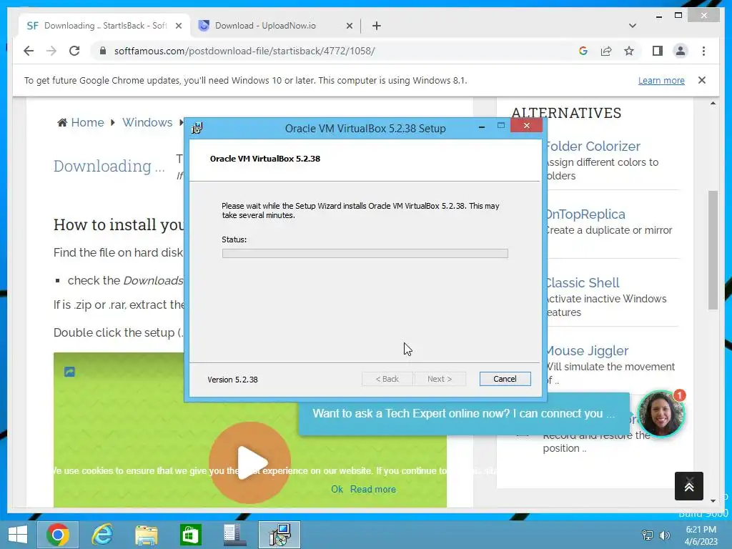This screenshot has width=732, height=549.
Task: Click the disabled Next button in setup
Action: [440, 379]
